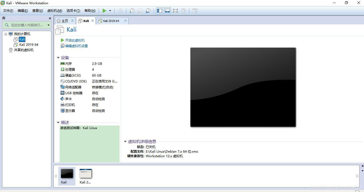
Task: Click the thumbnail bar left scroll arrow
Action: tap(56, 176)
